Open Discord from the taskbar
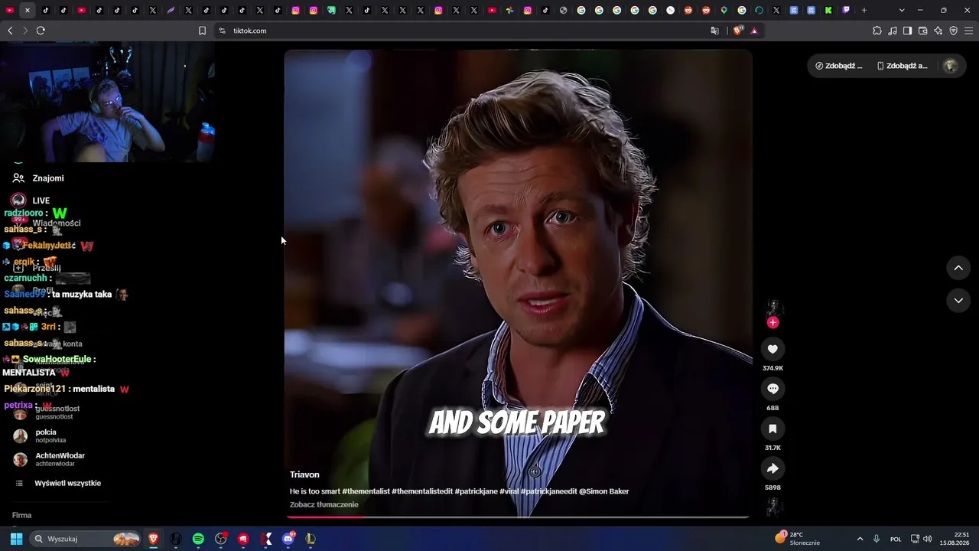The height and width of the screenshot is (551, 979). 288,539
